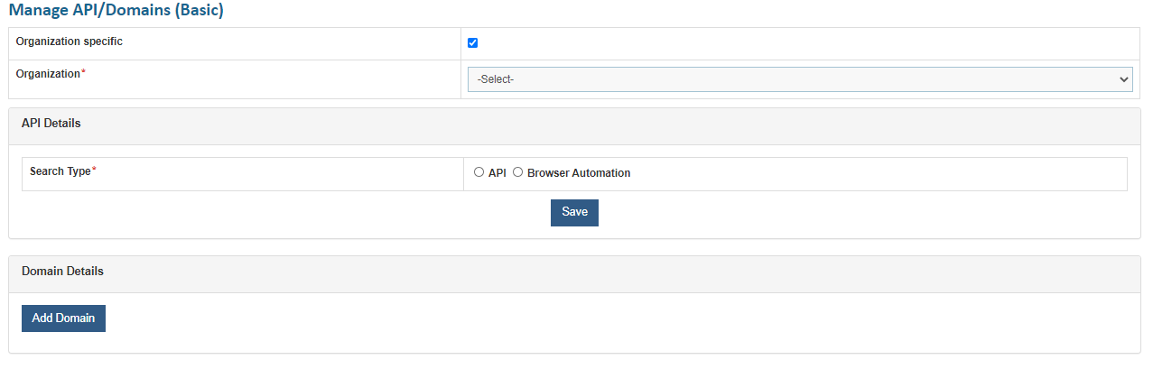Click the API radio label text
This screenshot has height=369, width=1153.
tap(497, 173)
